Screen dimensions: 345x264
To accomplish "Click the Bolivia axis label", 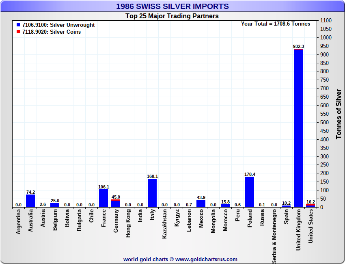I will click(67, 218).
